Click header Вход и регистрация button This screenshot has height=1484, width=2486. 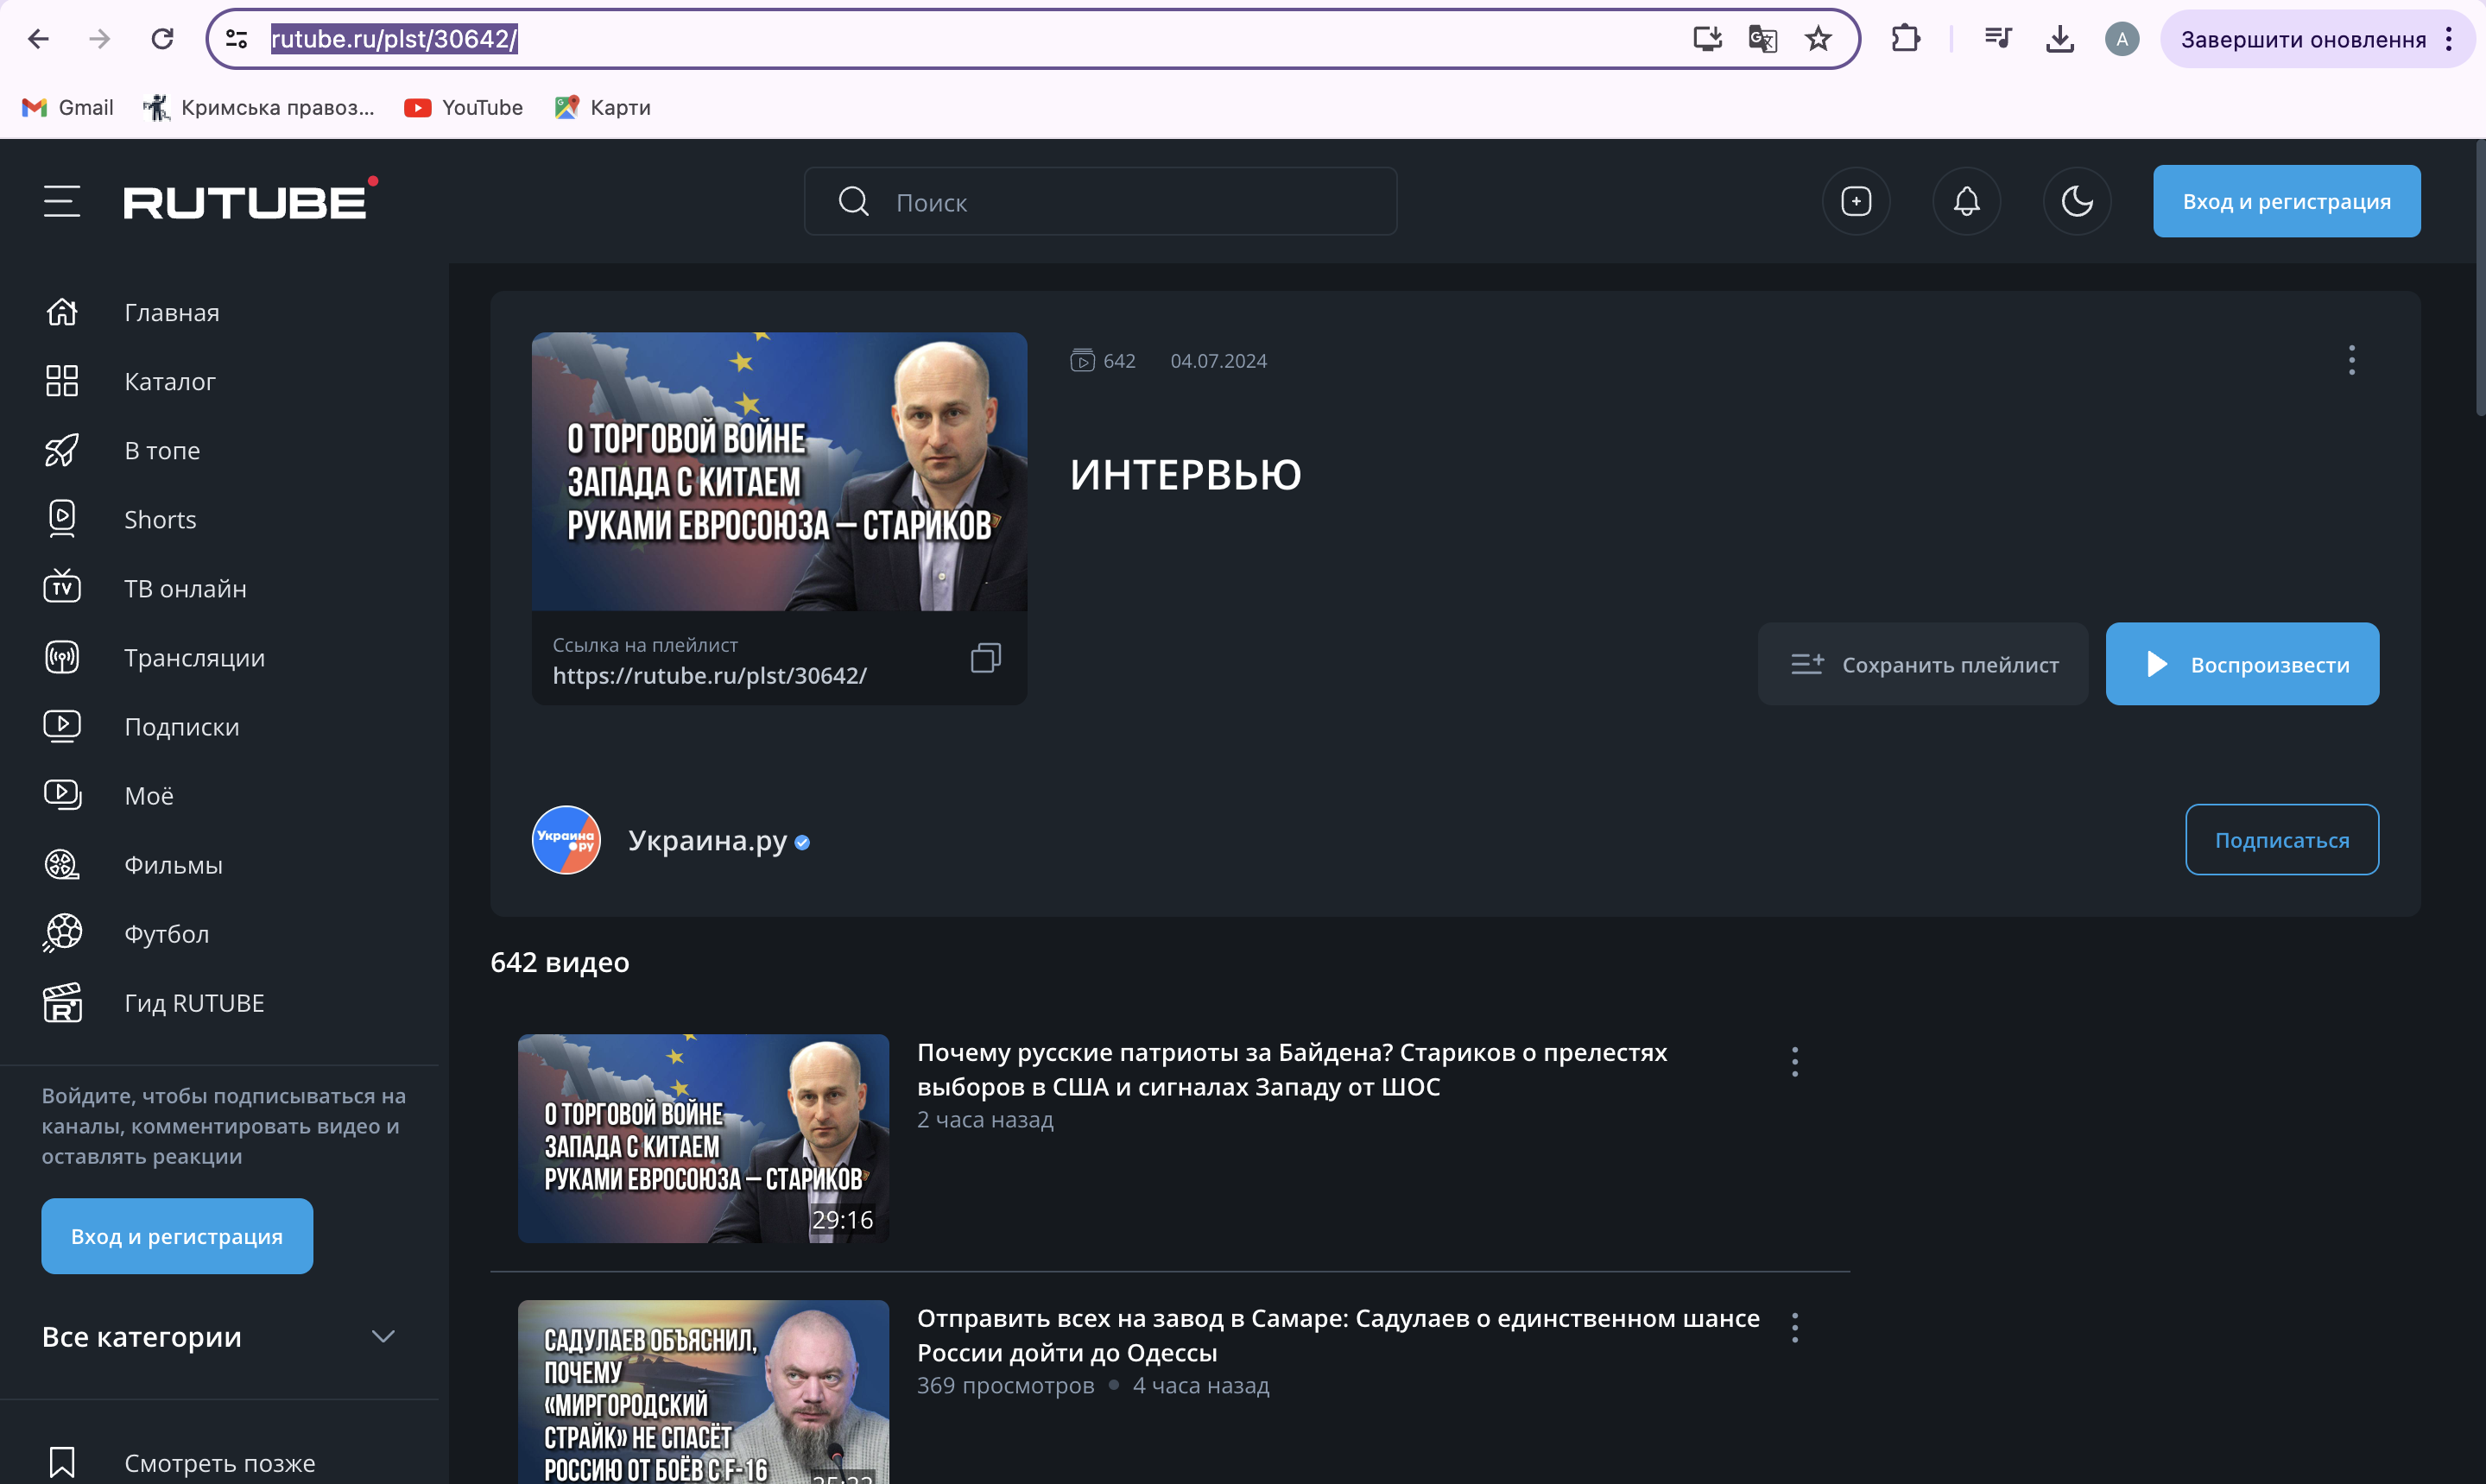click(x=2286, y=201)
